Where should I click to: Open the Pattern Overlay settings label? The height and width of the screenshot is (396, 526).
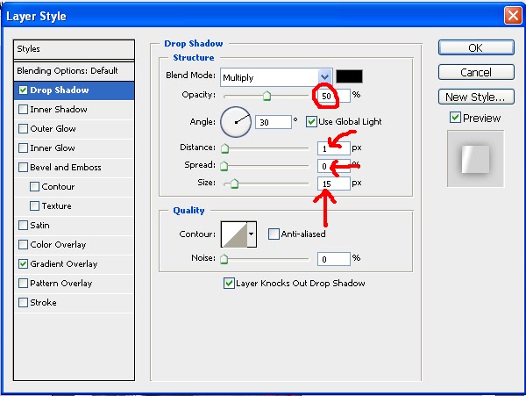pos(61,283)
